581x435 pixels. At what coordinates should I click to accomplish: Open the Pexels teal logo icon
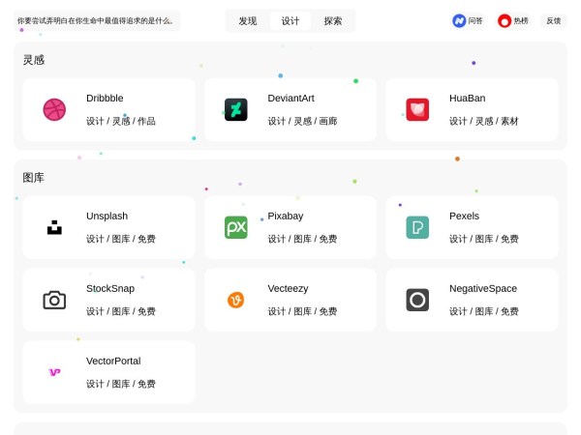417,227
